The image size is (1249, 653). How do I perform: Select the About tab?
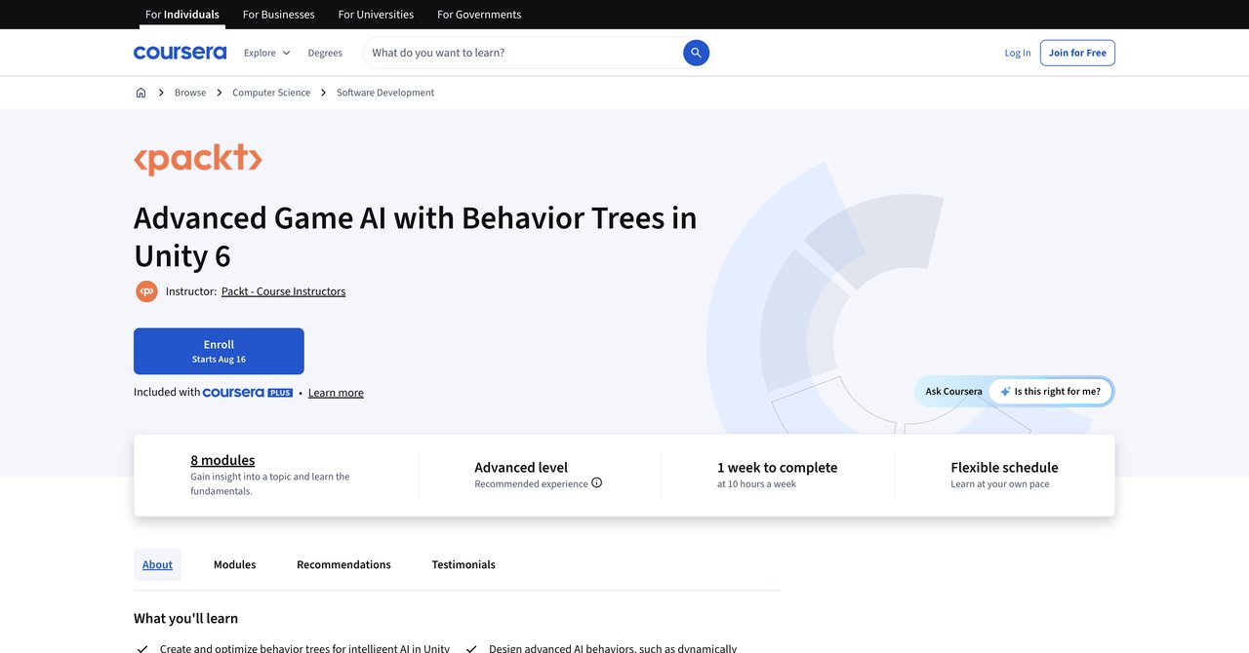157,565
